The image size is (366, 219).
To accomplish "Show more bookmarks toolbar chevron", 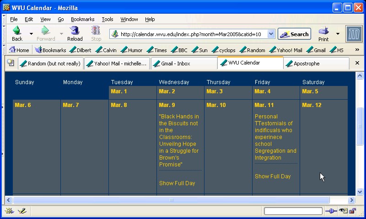I will [357, 50].
